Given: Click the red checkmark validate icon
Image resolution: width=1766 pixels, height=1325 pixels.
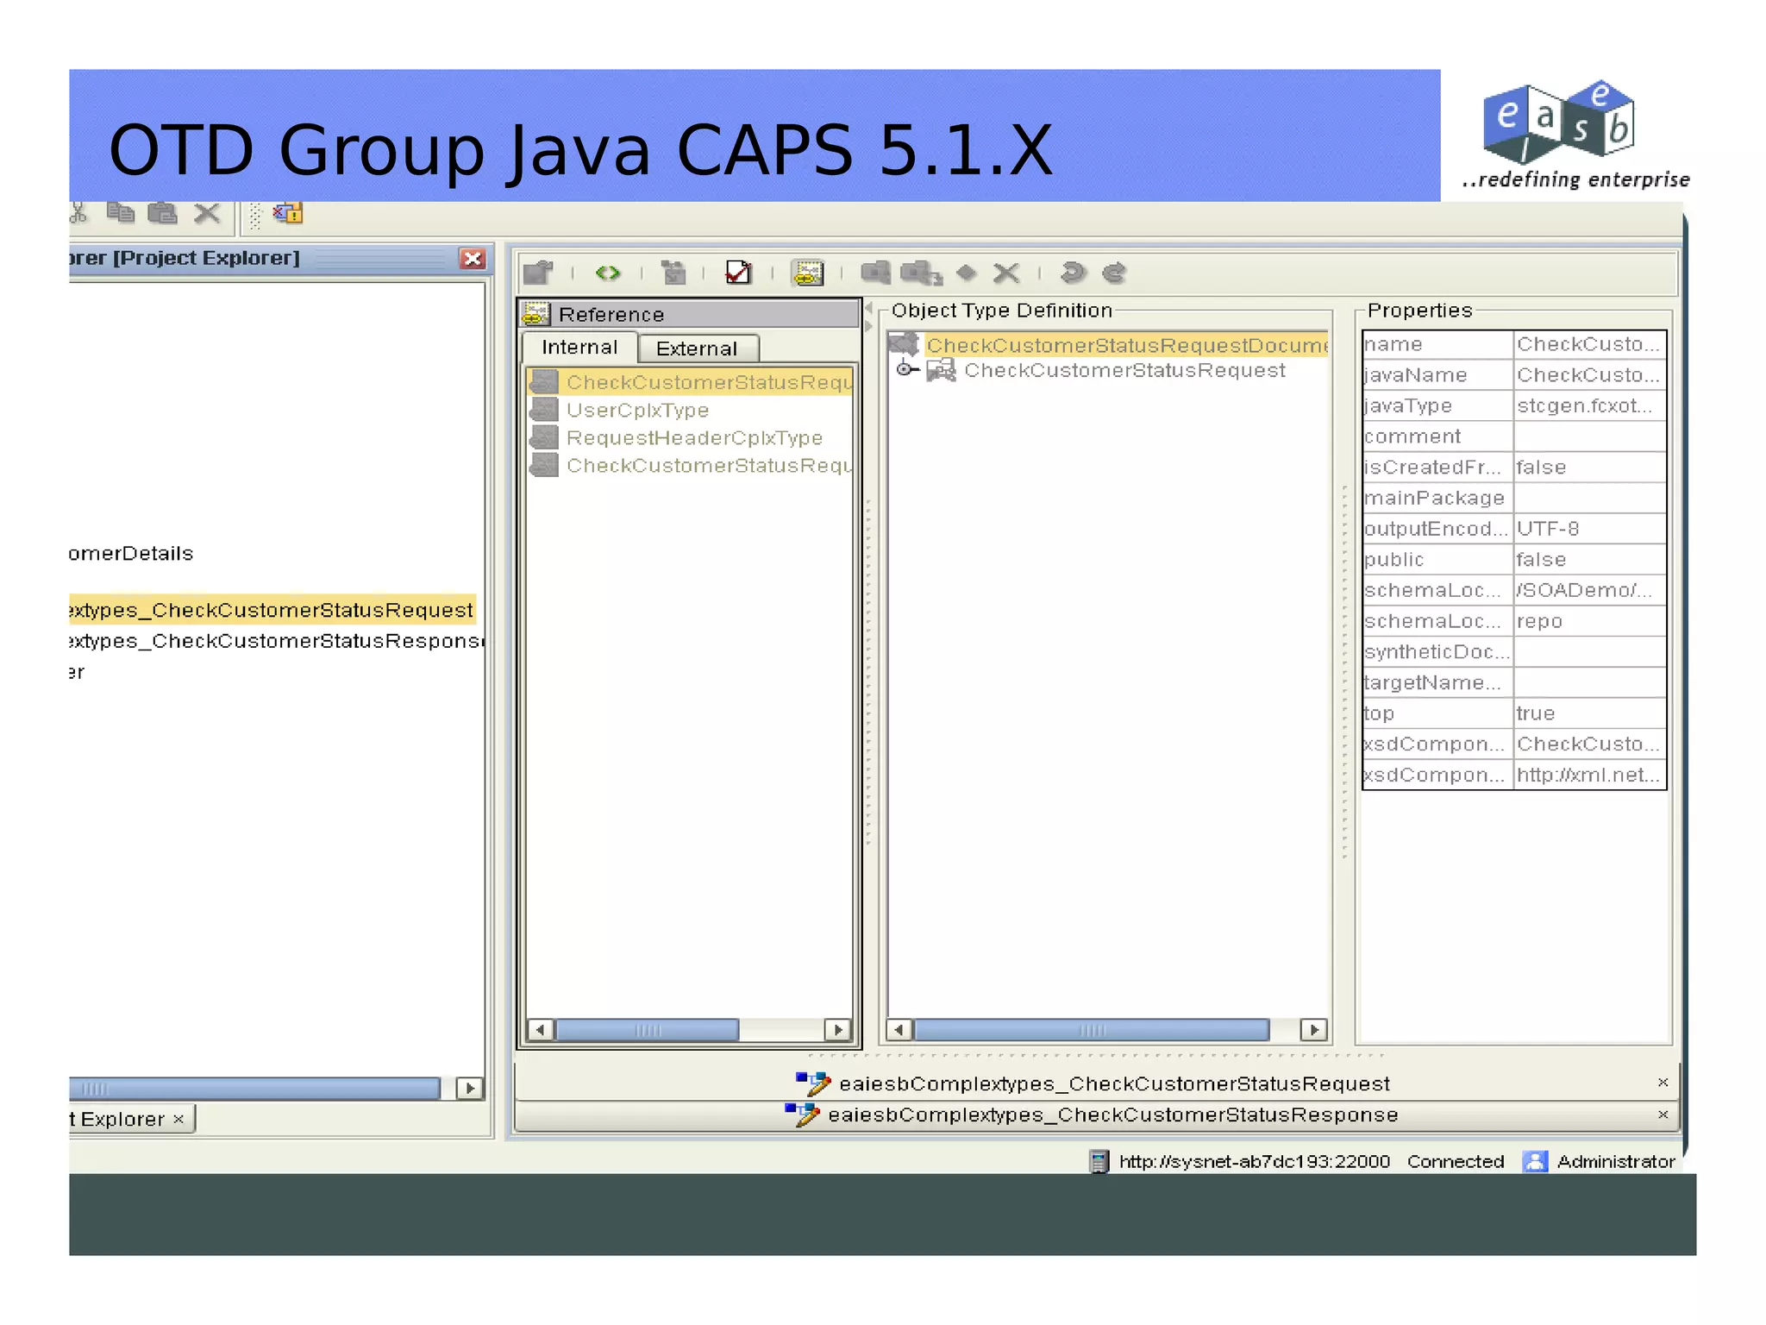Looking at the screenshot, I should pos(738,273).
